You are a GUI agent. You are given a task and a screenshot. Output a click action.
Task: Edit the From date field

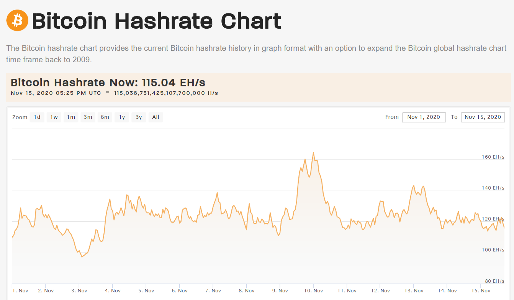424,117
